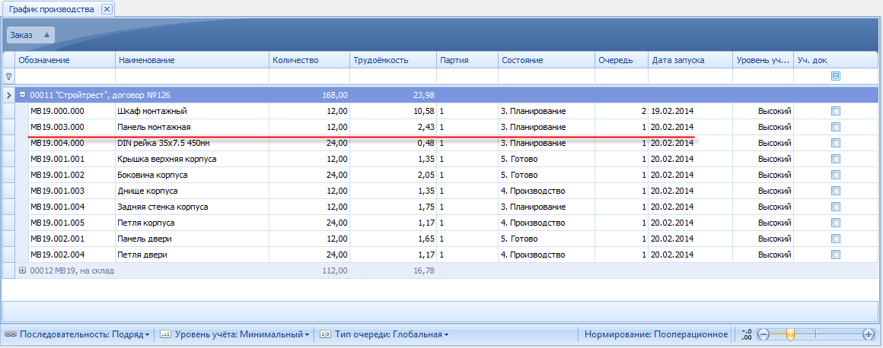The height and width of the screenshot is (348, 883).
Task: Collapse the 00011 "Стройтрест" group
Action: click(23, 95)
